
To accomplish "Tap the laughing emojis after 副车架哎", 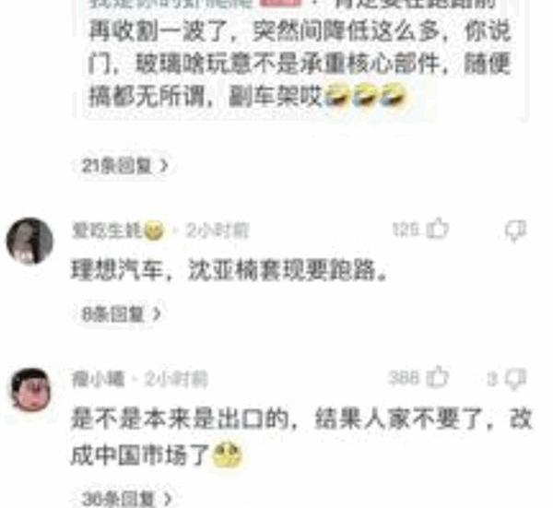I will click(x=365, y=94).
